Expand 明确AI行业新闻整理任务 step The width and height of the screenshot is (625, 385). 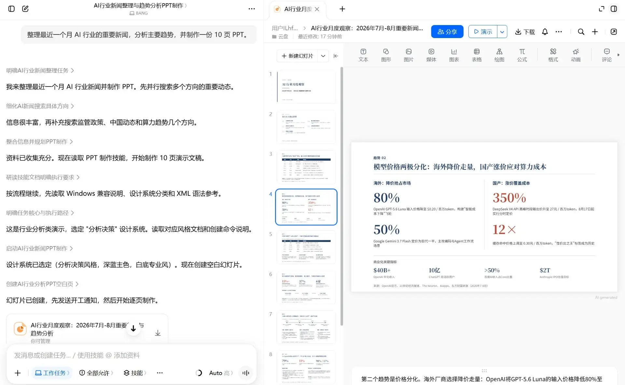pyautogui.click(x=40, y=71)
